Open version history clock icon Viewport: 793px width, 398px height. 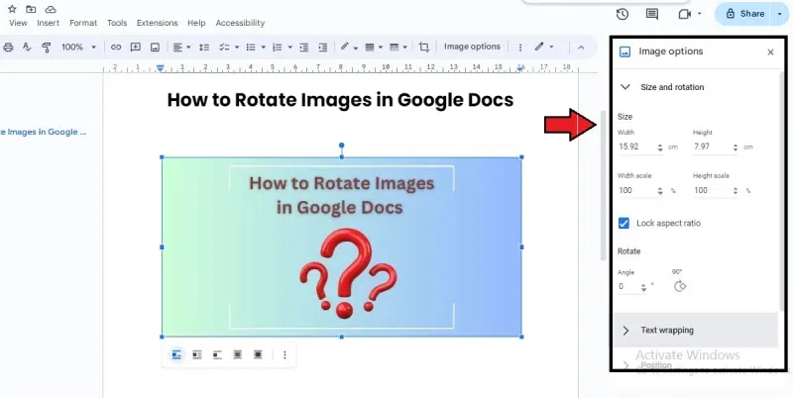pos(623,14)
